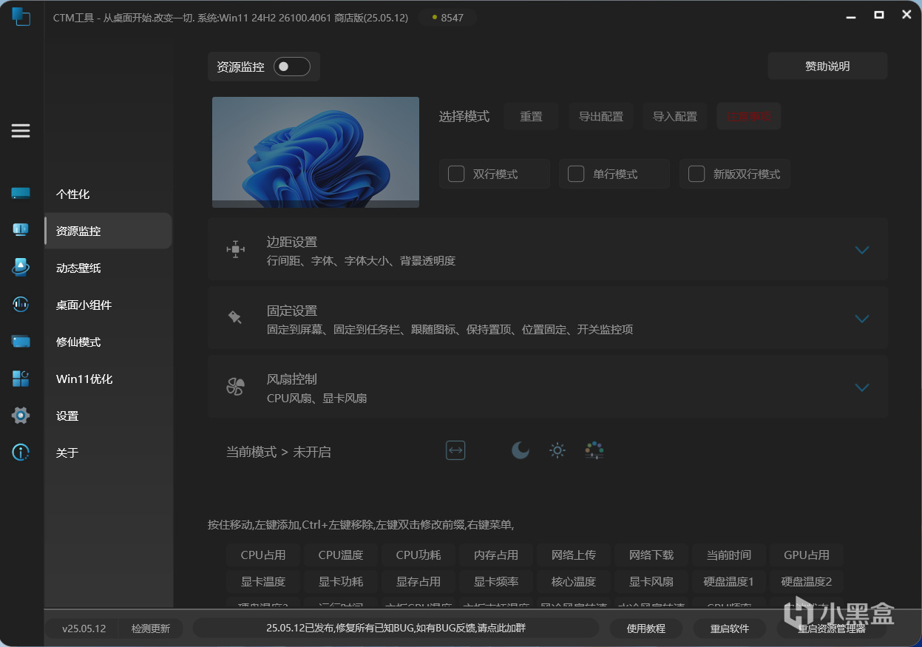Check the 单行模式 checkbox

pyautogui.click(x=576, y=174)
